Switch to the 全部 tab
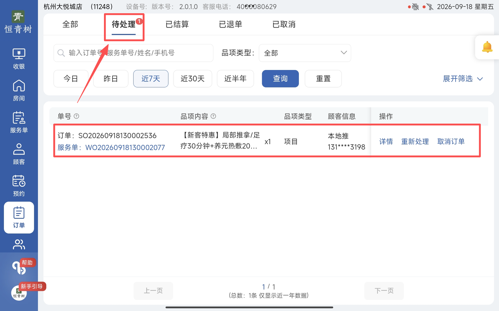This screenshot has width=499, height=311. tap(70, 24)
